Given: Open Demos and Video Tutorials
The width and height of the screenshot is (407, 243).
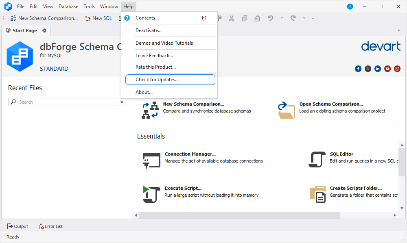Looking at the screenshot, I should click(170, 43).
